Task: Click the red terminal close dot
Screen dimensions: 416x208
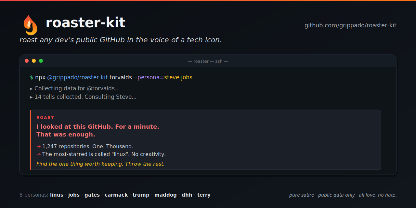Action: 27,61
